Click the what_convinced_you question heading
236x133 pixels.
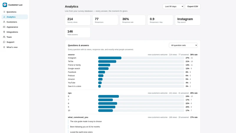[78, 117]
